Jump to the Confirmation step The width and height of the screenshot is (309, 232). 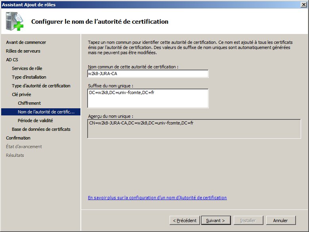18,138
